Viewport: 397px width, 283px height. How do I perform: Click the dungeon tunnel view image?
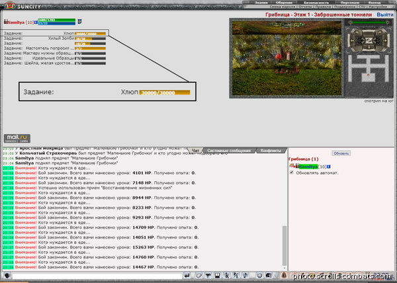287,58
